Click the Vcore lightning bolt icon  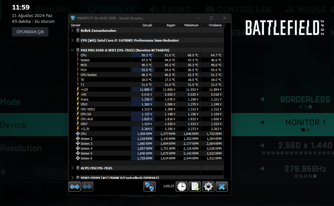click(78, 99)
